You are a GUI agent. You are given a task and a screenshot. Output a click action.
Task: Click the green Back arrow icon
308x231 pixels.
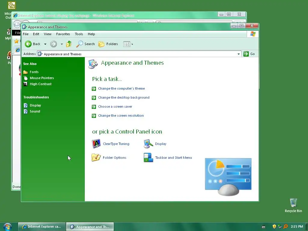click(x=28, y=44)
